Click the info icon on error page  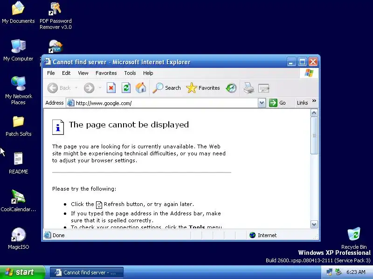pos(58,127)
